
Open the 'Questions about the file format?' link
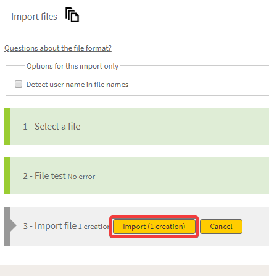58,48
